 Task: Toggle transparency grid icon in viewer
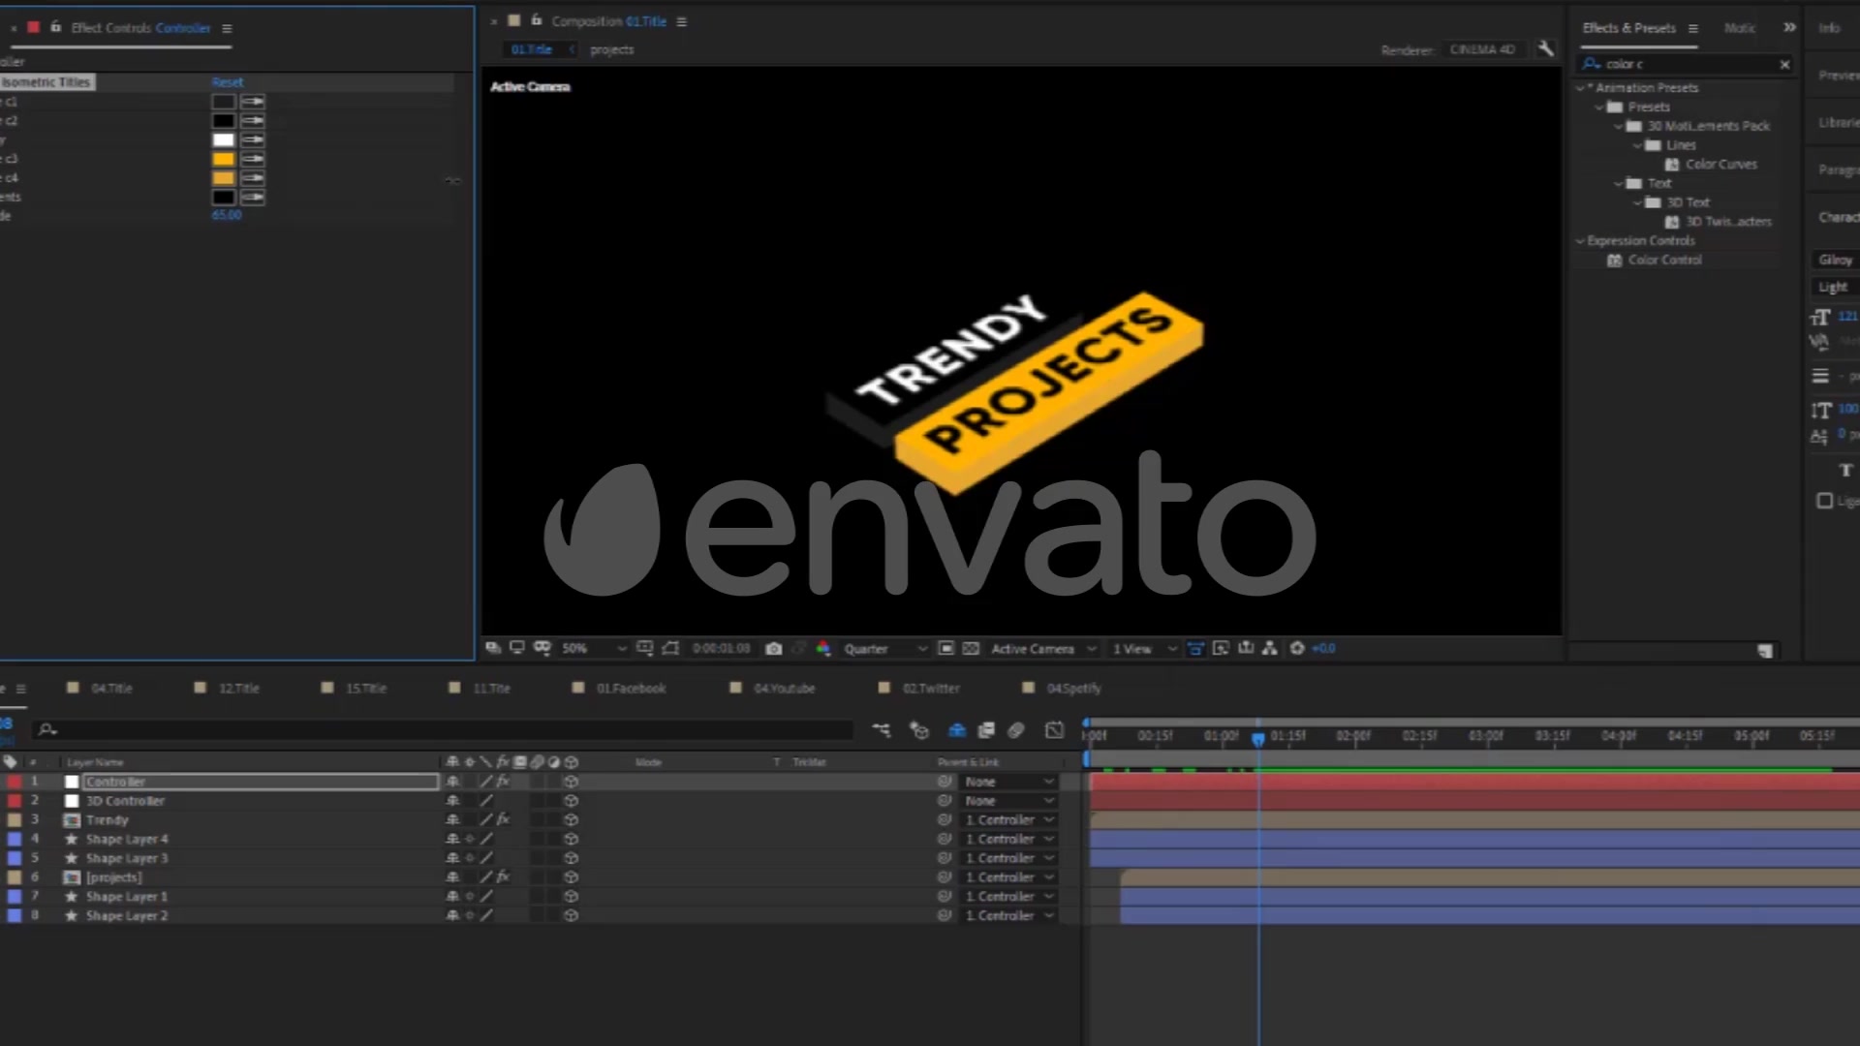tap(971, 649)
